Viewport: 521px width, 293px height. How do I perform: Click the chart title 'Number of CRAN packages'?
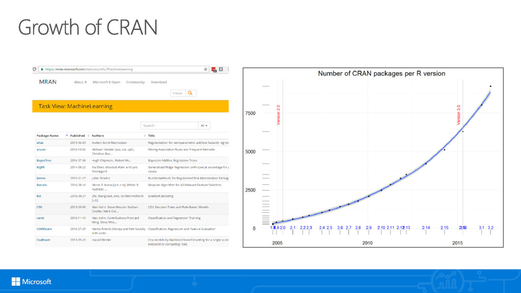382,73
